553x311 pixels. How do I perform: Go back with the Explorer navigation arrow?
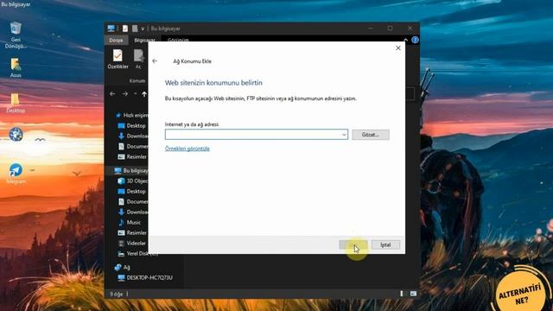[112, 94]
